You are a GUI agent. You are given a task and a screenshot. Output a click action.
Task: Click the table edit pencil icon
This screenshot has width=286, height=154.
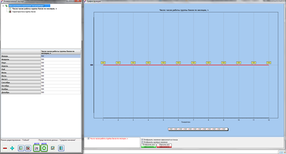[53, 148]
